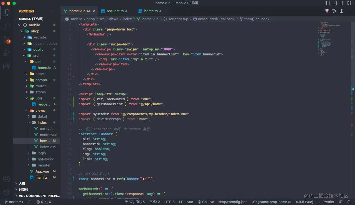Click the sync changes icon in status bar
The height and width of the screenshot is (205, 355).
pos(30,202)
